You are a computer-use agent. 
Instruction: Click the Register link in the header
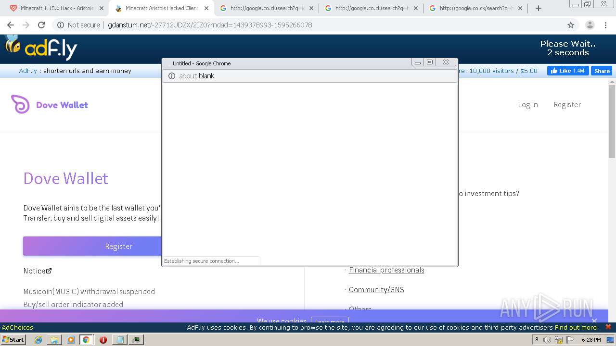(567, 104)
